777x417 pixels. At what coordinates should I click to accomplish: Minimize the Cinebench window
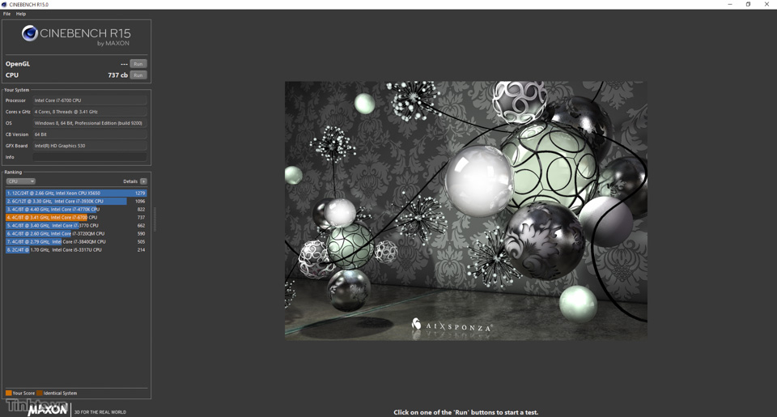729,5
